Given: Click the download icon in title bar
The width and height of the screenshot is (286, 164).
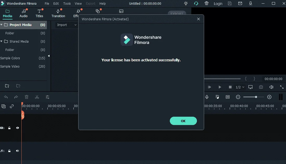Looking at the screenshot, I should tap(251, 3).
